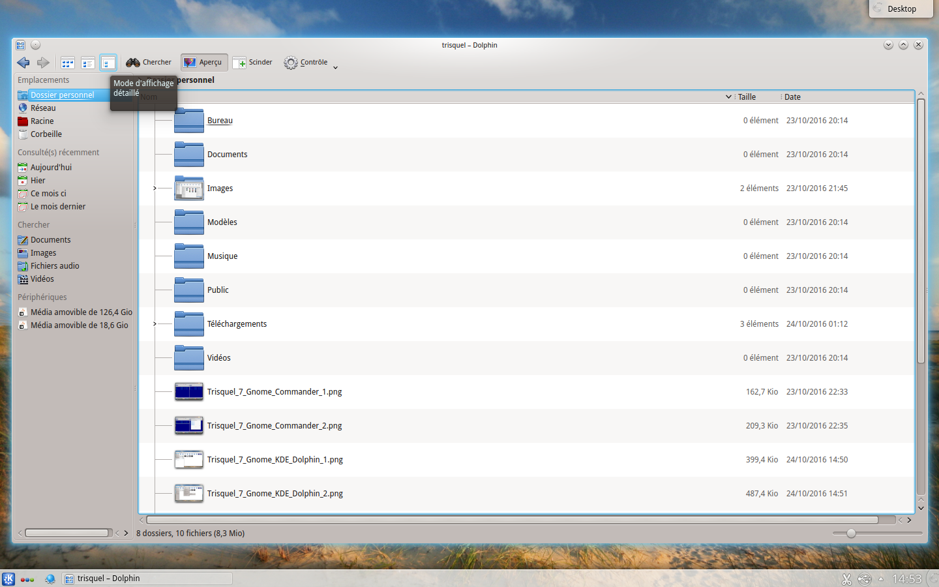Show files from Le mois dernier

[57, 207]
